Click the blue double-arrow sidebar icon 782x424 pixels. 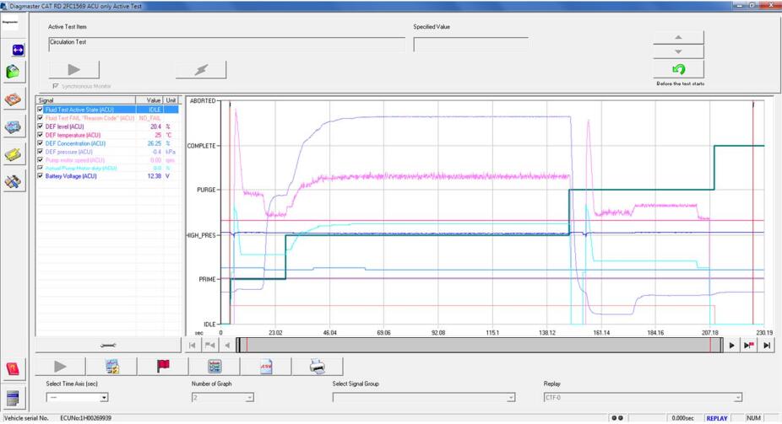click(18, 50)
